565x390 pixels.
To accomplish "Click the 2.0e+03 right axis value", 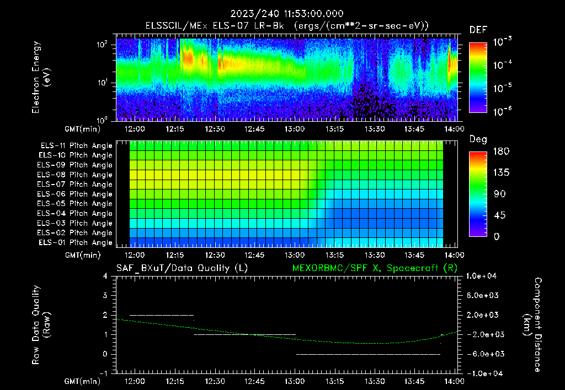I will pyautogui.click(x=483, y=315).
